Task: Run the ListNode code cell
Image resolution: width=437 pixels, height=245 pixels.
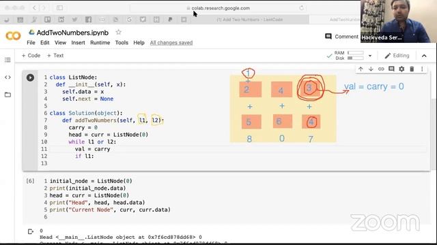Action: [30, 78]
